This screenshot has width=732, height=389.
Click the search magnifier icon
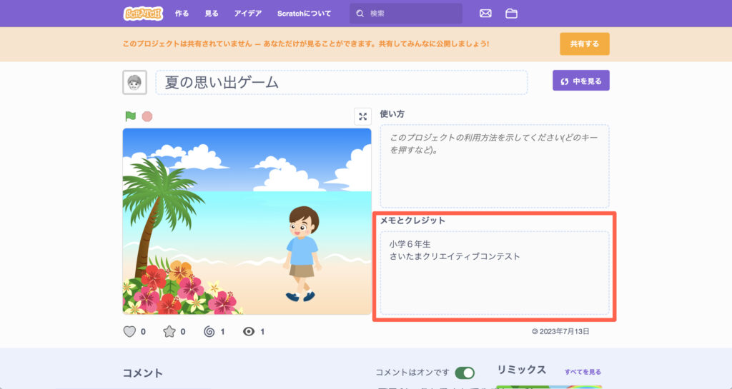360,14
